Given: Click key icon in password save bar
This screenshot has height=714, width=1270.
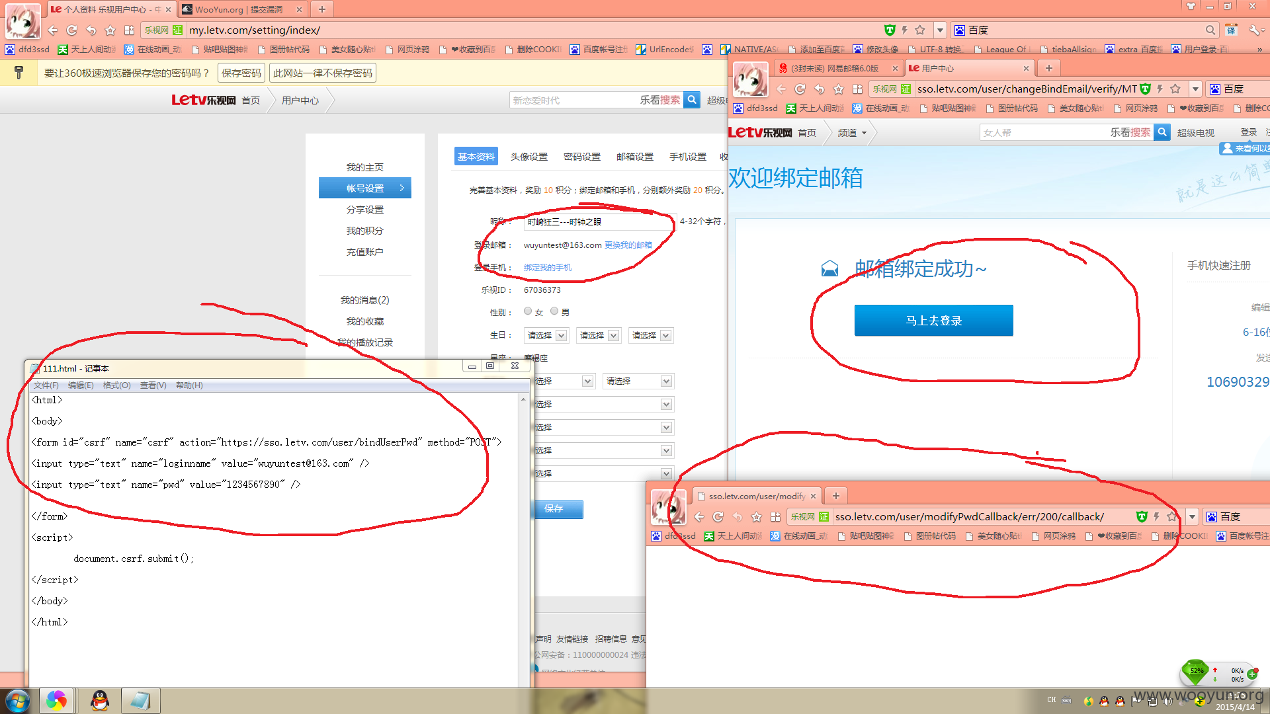Looking at the screenshot, I should (19, 73).
